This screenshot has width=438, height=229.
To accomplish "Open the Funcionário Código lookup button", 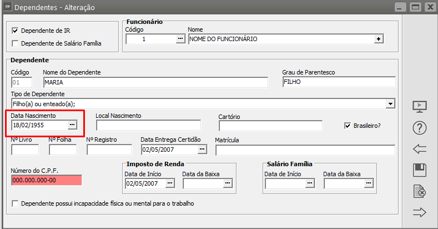I will [180, 39].
